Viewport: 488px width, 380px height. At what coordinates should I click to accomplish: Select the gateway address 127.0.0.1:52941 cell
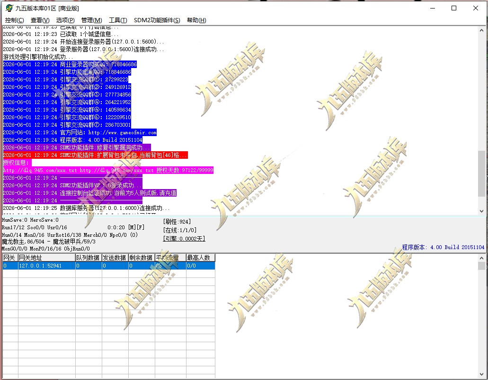(x=47, y=266)
